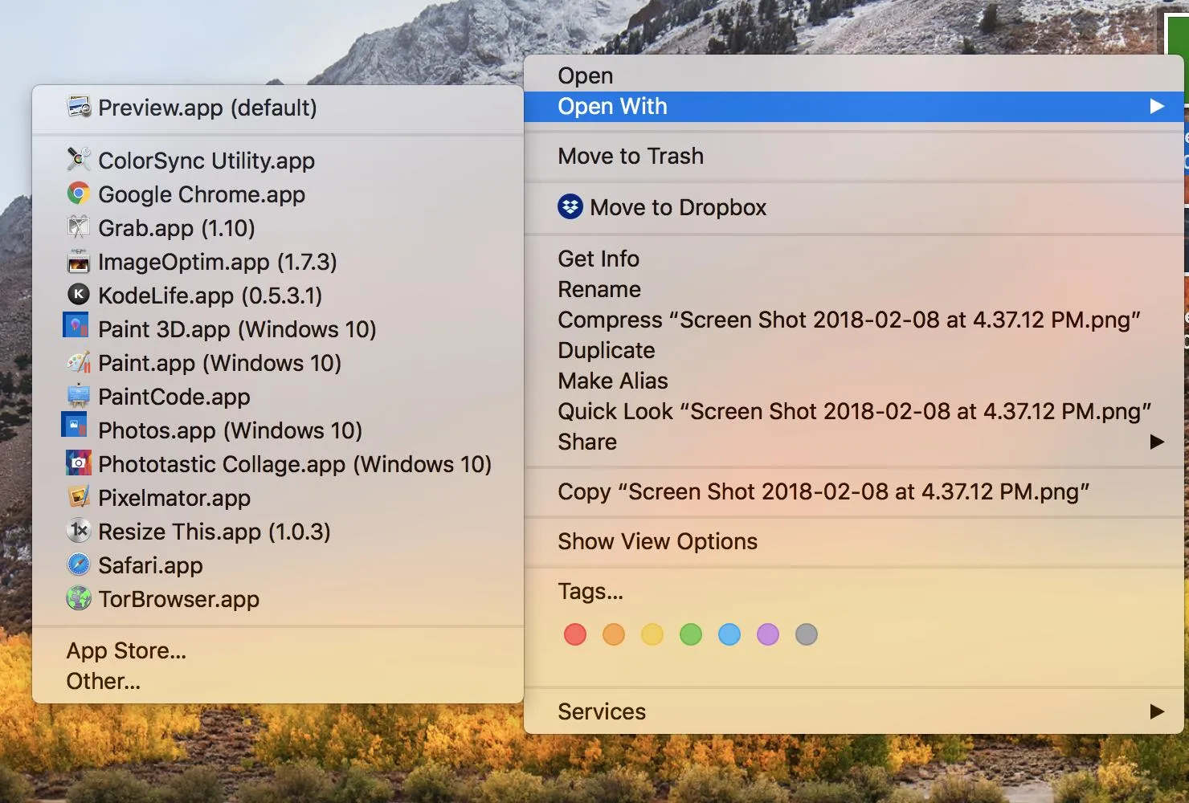Viewport: 1189px width, 803px height.
Task: Apply the yellow tag color
Action: 652,634
